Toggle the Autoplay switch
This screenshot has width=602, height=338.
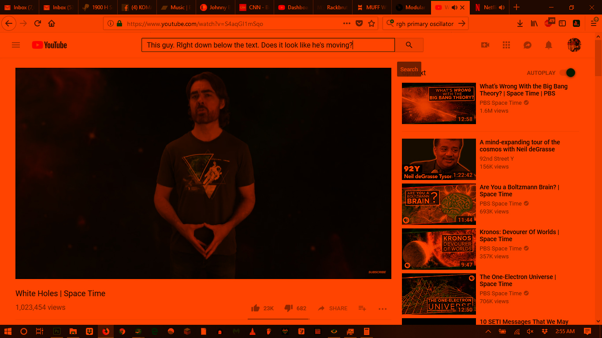[x=568, y=73]
